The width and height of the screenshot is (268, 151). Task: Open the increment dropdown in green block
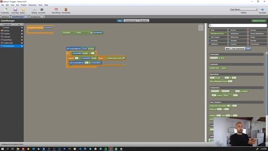68,33
